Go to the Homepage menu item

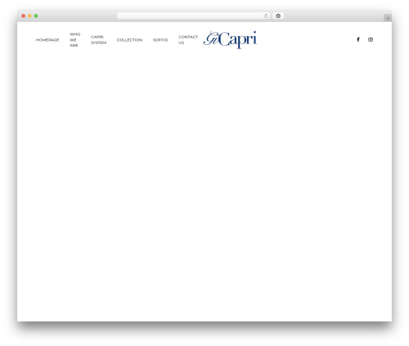[x=47, y=40]
